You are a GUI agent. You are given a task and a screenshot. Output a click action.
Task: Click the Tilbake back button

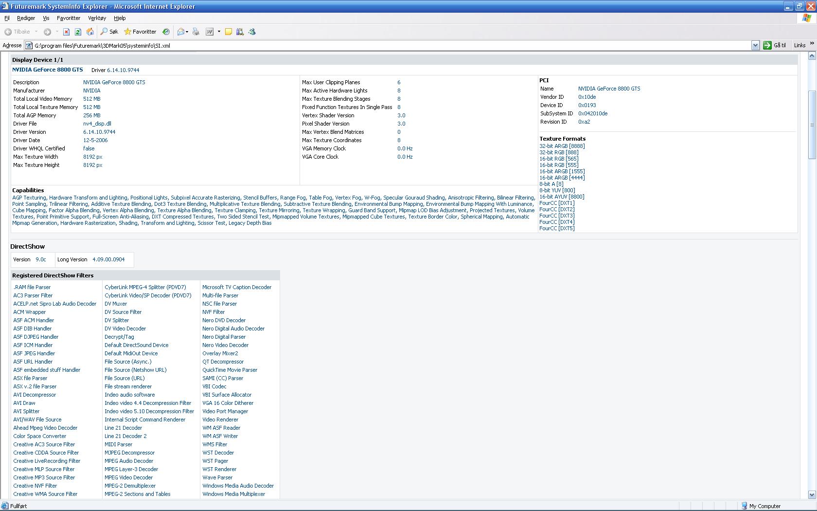[18, 32]
